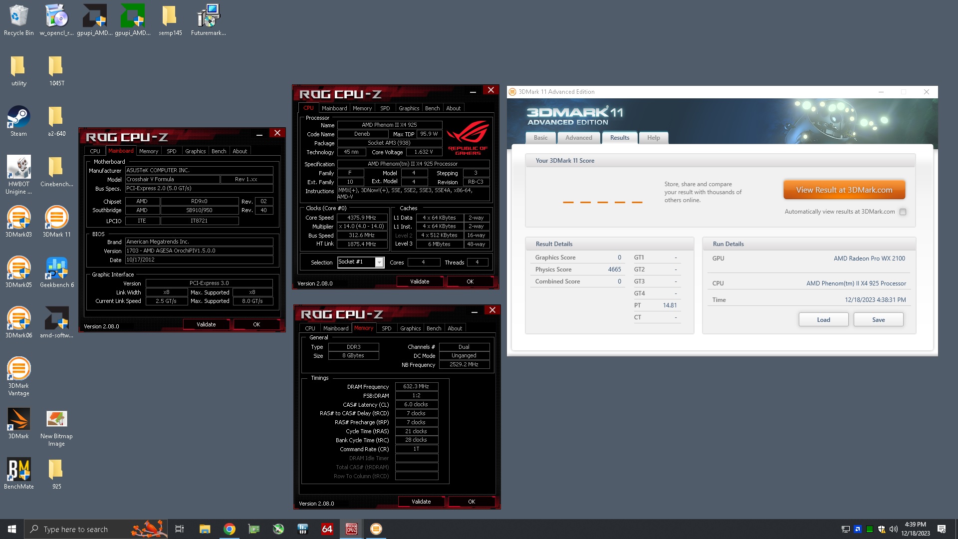Click the Physics Score value 4665
The image size is (958, 539).
point(615,269)
